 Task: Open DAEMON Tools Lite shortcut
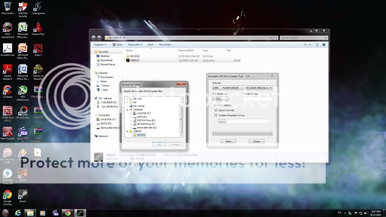click(8, 174)
